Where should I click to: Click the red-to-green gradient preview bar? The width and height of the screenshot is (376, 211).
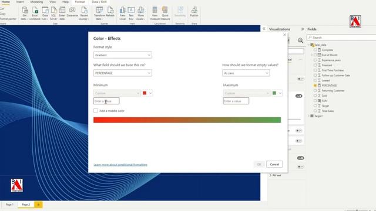[x=187, y=120]
